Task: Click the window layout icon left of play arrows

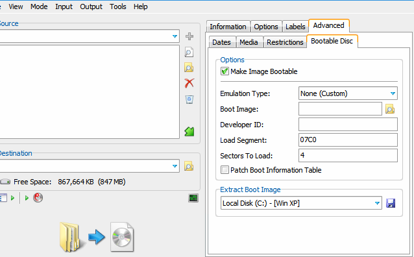Action: click(x=3, y=198)
